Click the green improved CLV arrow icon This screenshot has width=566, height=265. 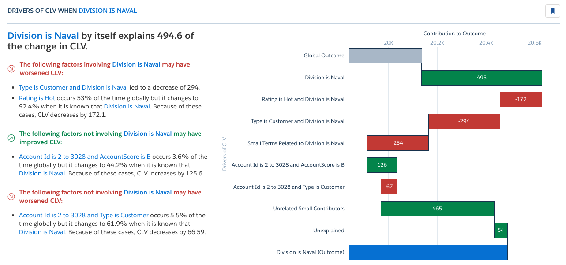pyautogui.click(x=11, y=138)
